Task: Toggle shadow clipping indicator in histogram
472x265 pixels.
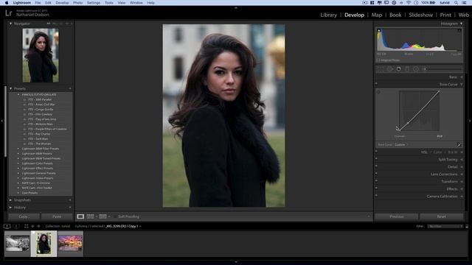Action: click(x=379, y=30)
